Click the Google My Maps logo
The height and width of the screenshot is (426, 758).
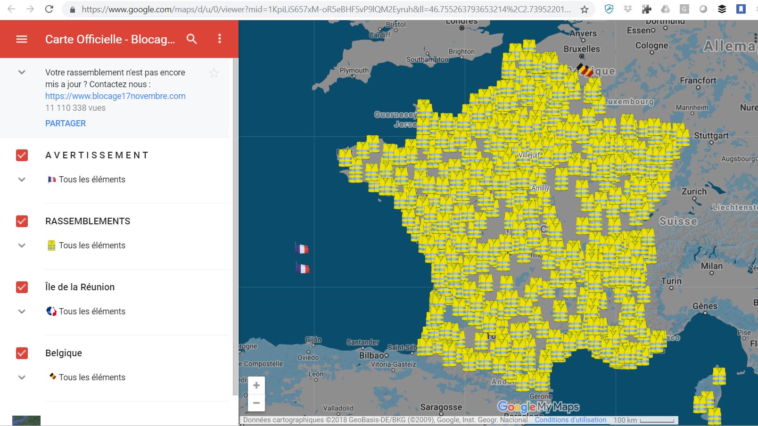(538, 407)
